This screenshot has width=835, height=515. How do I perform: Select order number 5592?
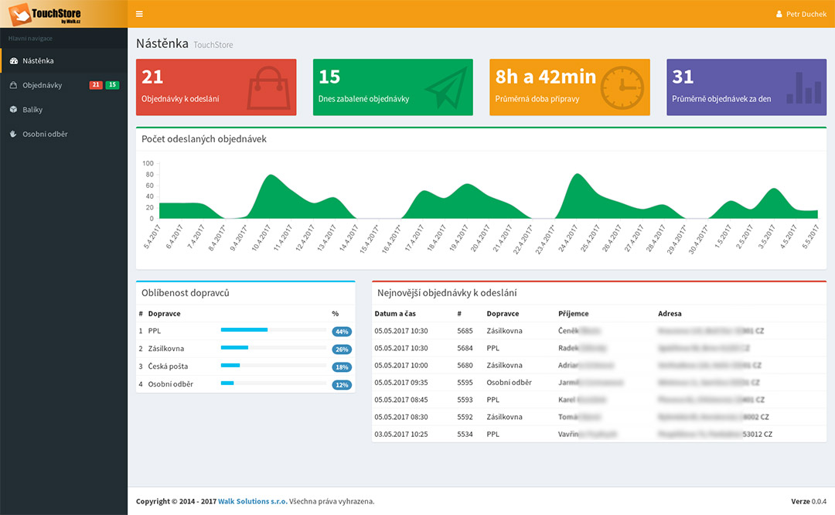(465, 417)
